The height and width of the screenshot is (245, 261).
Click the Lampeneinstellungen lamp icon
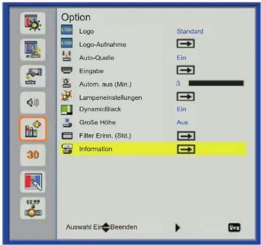[66, 96]
